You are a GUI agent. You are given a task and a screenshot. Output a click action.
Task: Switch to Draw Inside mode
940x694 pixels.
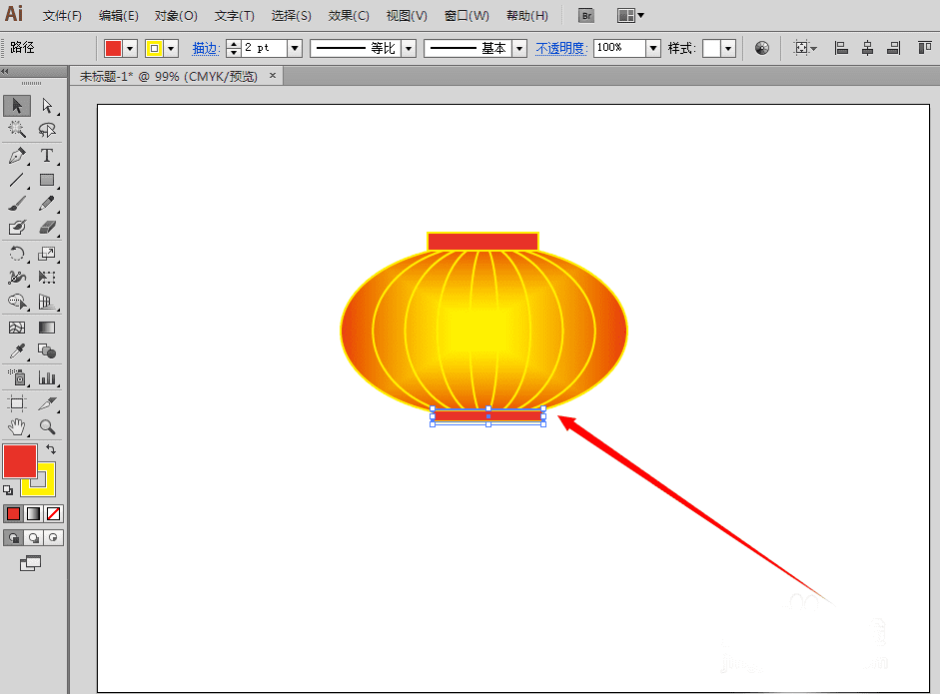[53, 537]
